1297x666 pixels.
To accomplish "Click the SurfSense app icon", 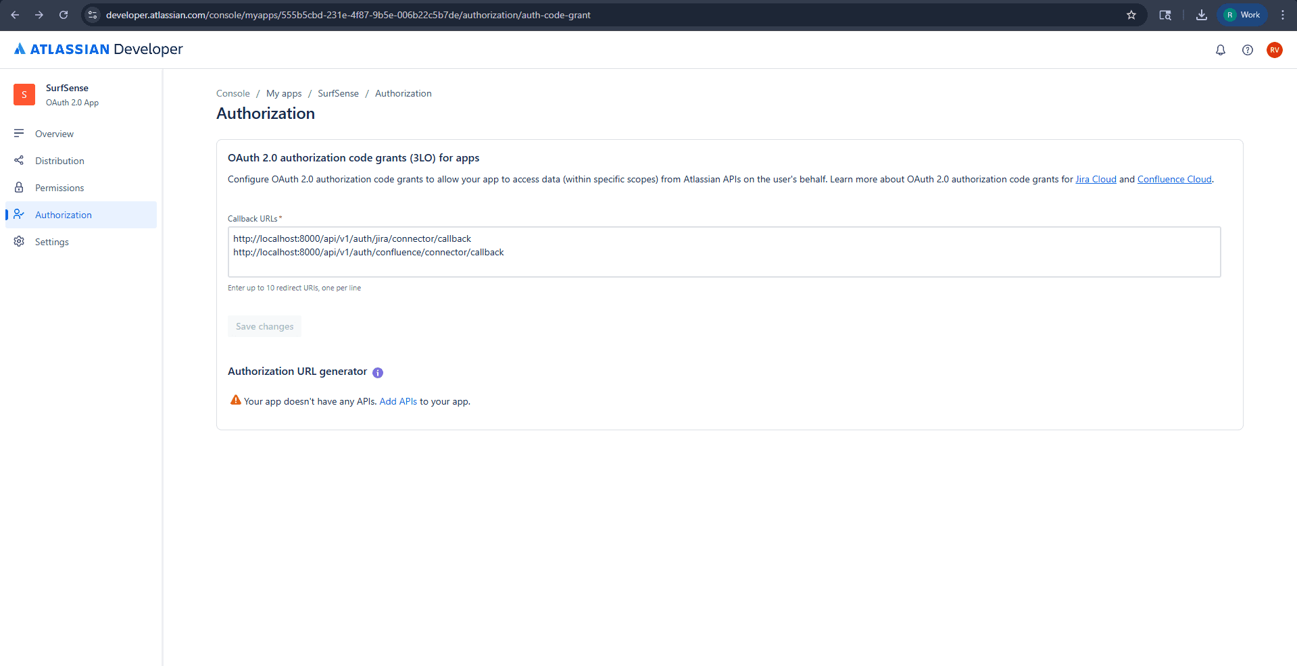I will (24, 95).
